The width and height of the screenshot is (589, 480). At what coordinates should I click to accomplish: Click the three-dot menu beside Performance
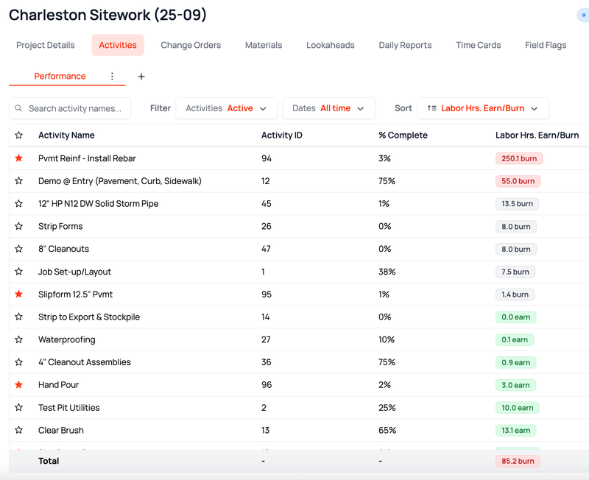coord(112,77)
